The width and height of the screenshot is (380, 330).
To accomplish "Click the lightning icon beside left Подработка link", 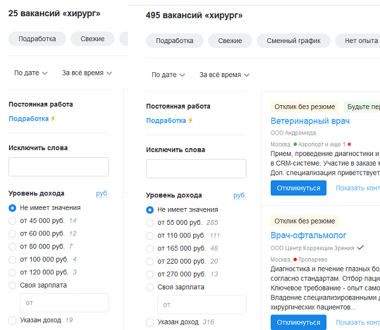I will click(53, 119).
